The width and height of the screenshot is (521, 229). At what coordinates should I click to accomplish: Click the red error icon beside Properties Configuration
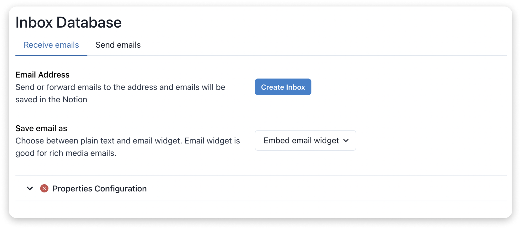(x=44, y=188)
